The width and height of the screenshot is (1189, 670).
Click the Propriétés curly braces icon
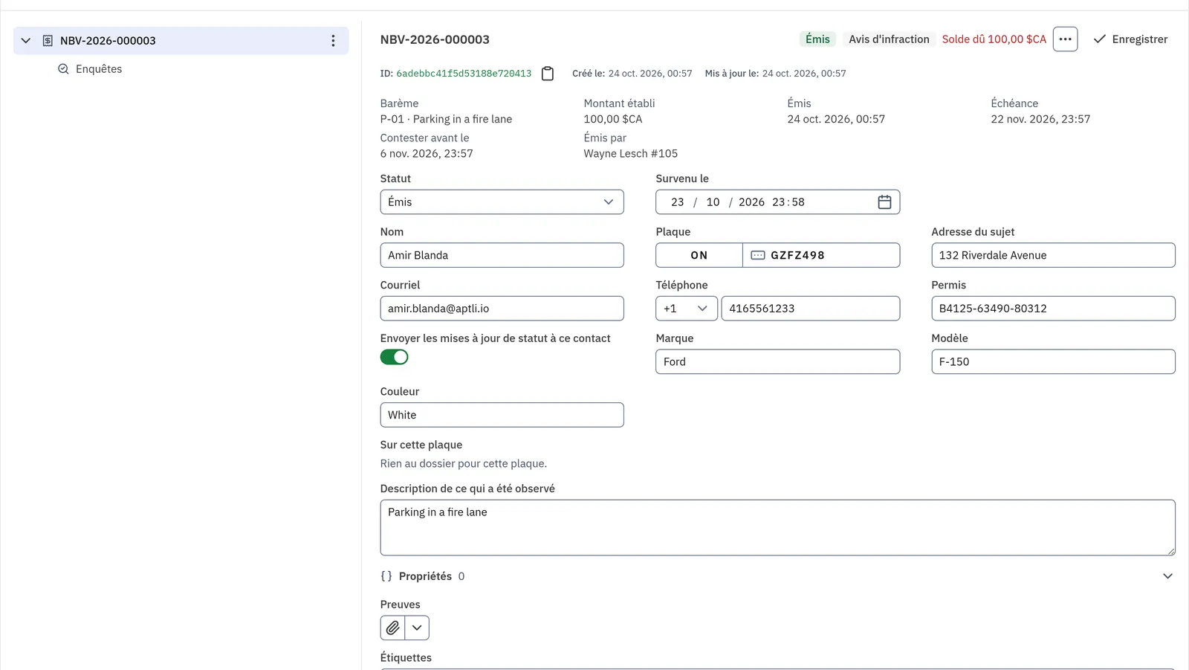click(x=386, y=576)
